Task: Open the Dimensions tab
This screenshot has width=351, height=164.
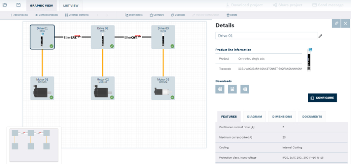Action: pyautogui.click(x=282, y=117)
